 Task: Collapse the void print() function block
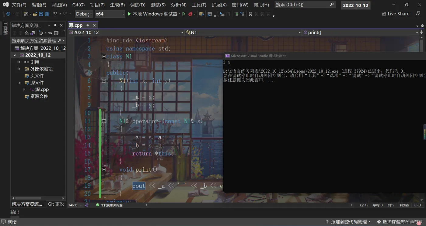pos(104,169)
